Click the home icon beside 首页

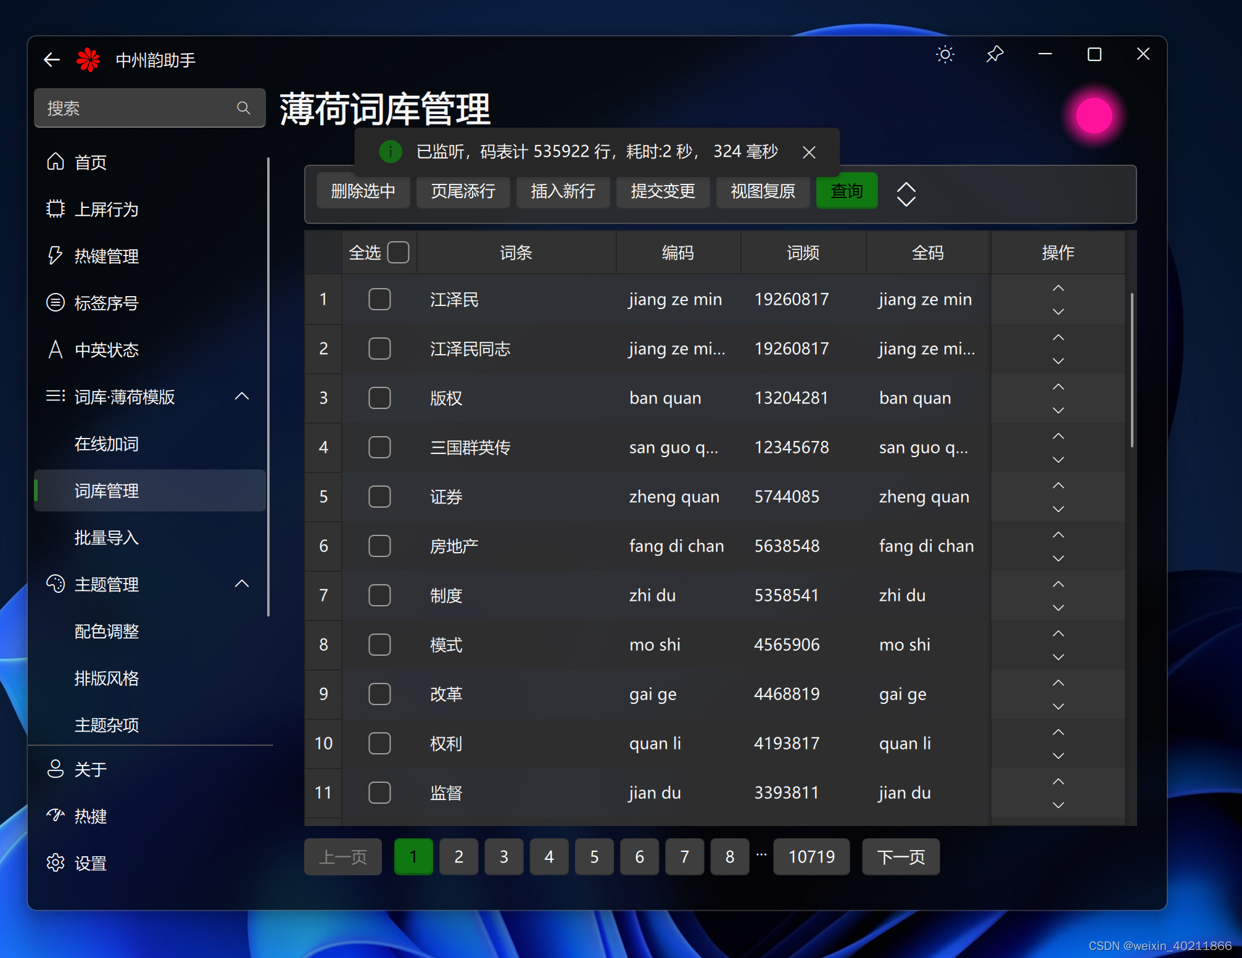[56, 162]
